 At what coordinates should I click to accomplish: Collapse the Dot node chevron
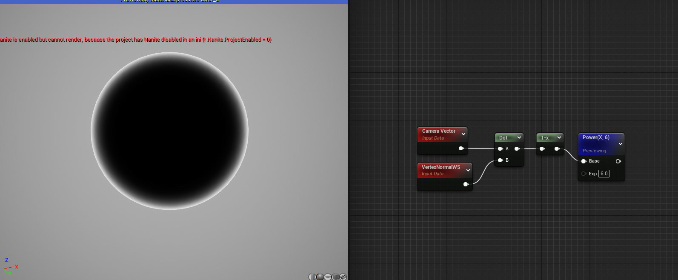(x=519, y=137)
